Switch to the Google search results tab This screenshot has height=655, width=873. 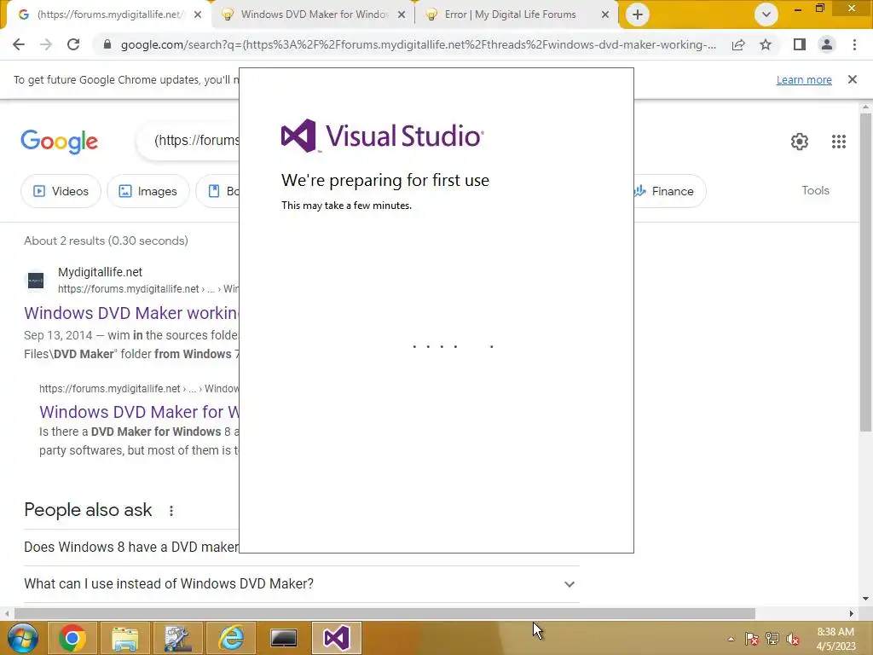pyautogui.click(x=108, y=14)
